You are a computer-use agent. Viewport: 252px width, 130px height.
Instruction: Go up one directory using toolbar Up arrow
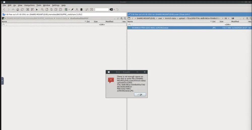(13, 10)
